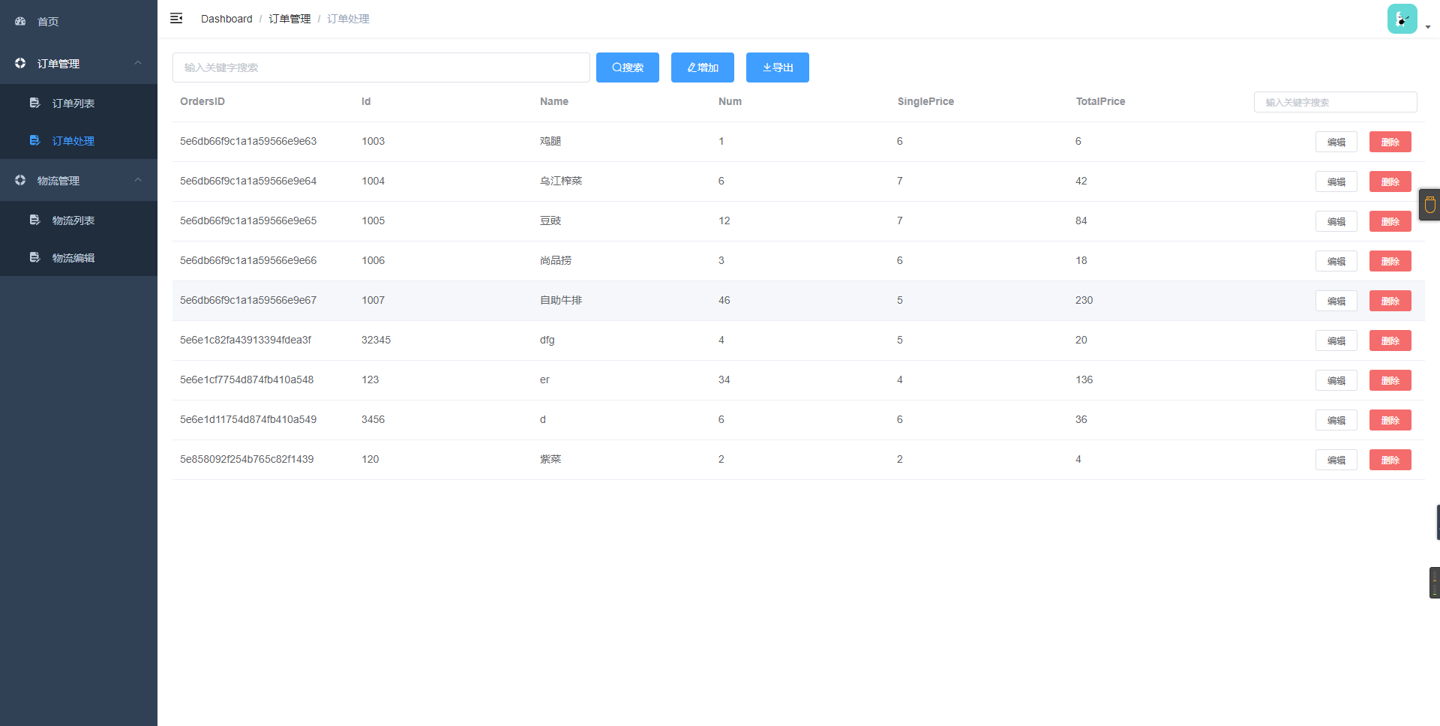1440x726 pixels.
Task: Click the 订单管理 menu icon
Action: click(20, 63)
